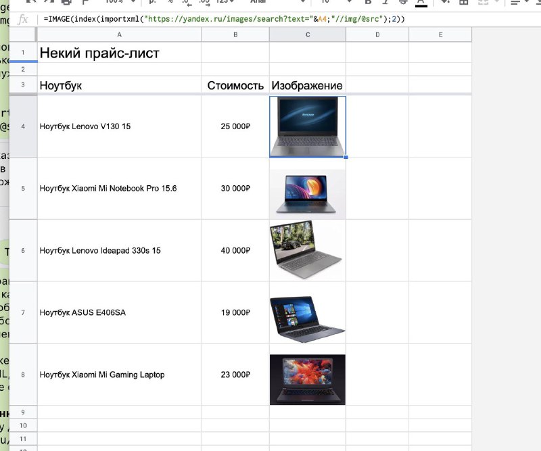Screen dimensions: 541x451
Task: Select row 10 header
Action: tap(23, 425)
